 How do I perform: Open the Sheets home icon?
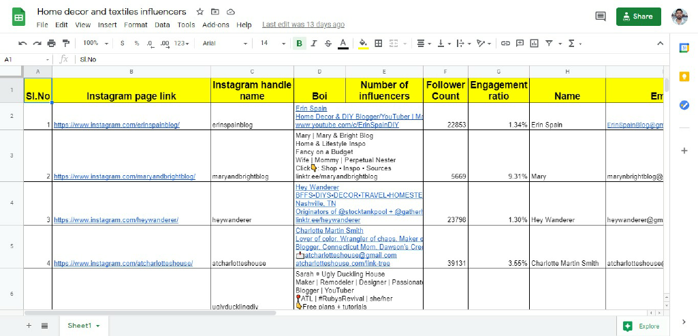(x=18, y=18)
